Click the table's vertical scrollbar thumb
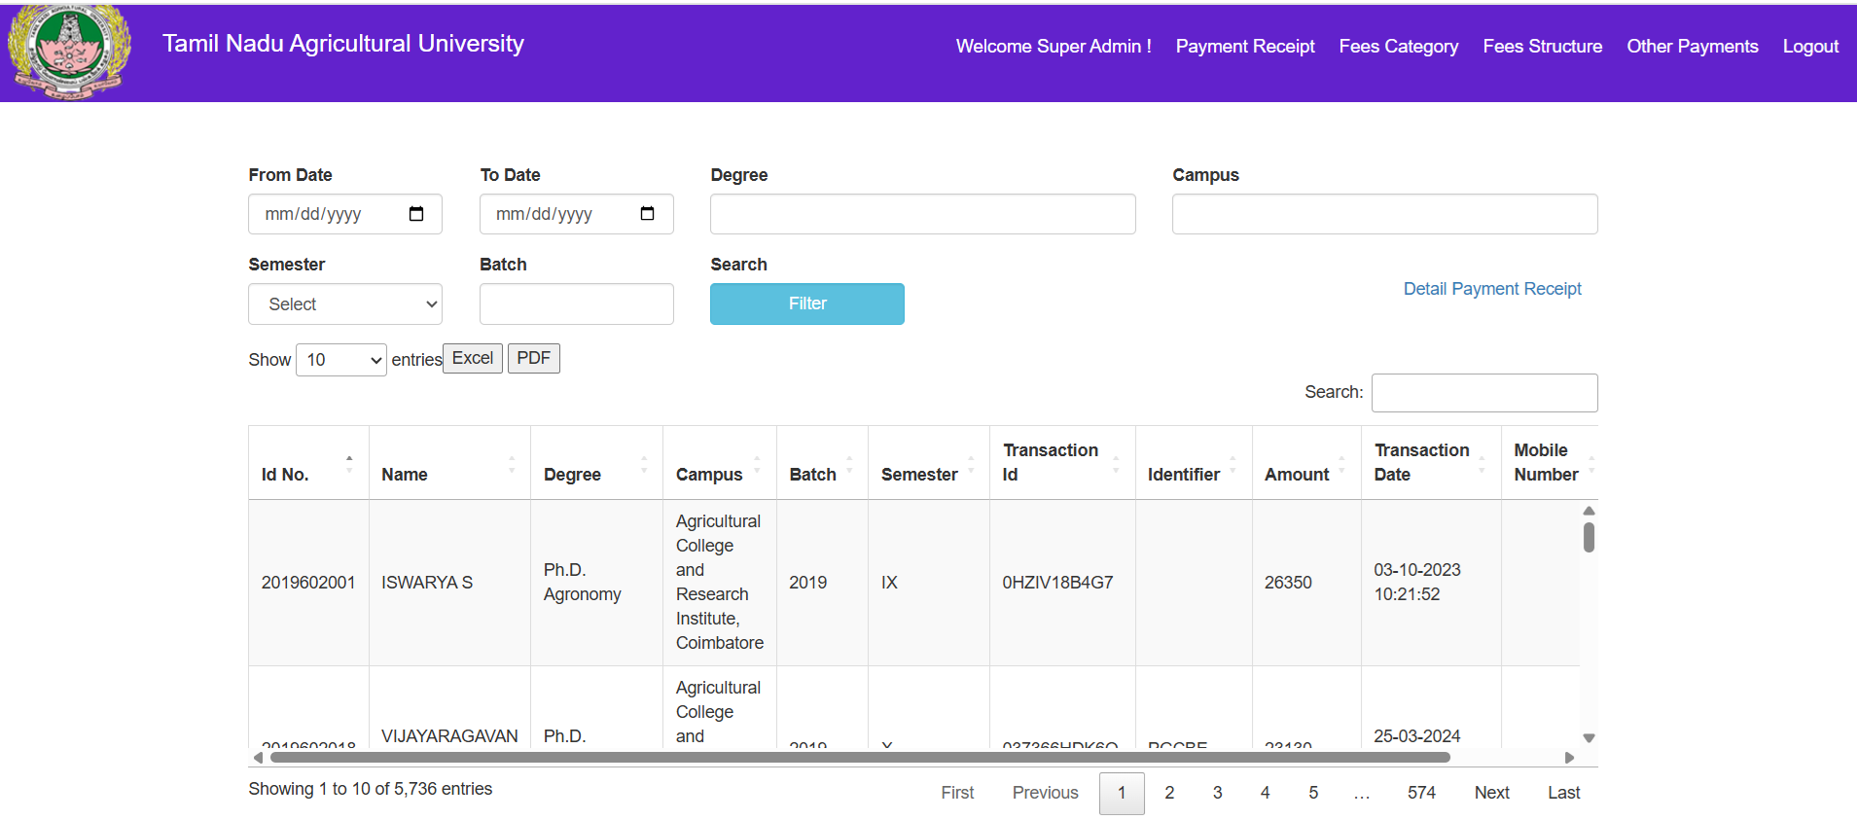Viewport: 1857px width, 820px height. tap(1589, 538)
